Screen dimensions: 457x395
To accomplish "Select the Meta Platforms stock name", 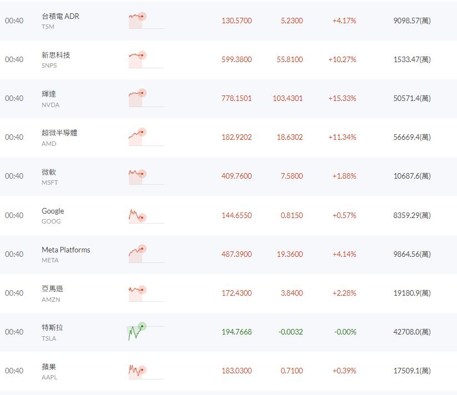I will tap(66, 250).
